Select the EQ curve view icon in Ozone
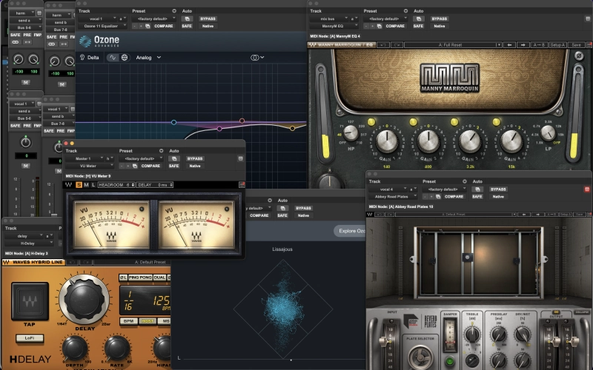This screenshot has width=593, height=370. [113, 57]
